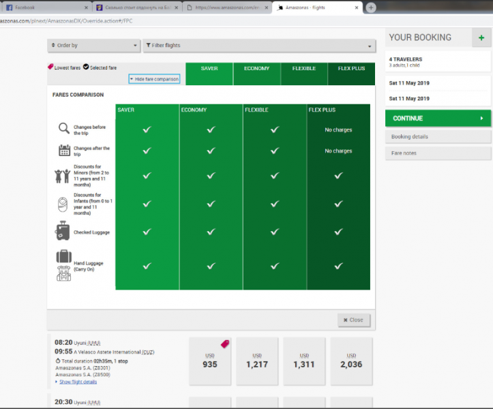
Task: Expand the Filter flights dropdown
Action: pos(259,46)
